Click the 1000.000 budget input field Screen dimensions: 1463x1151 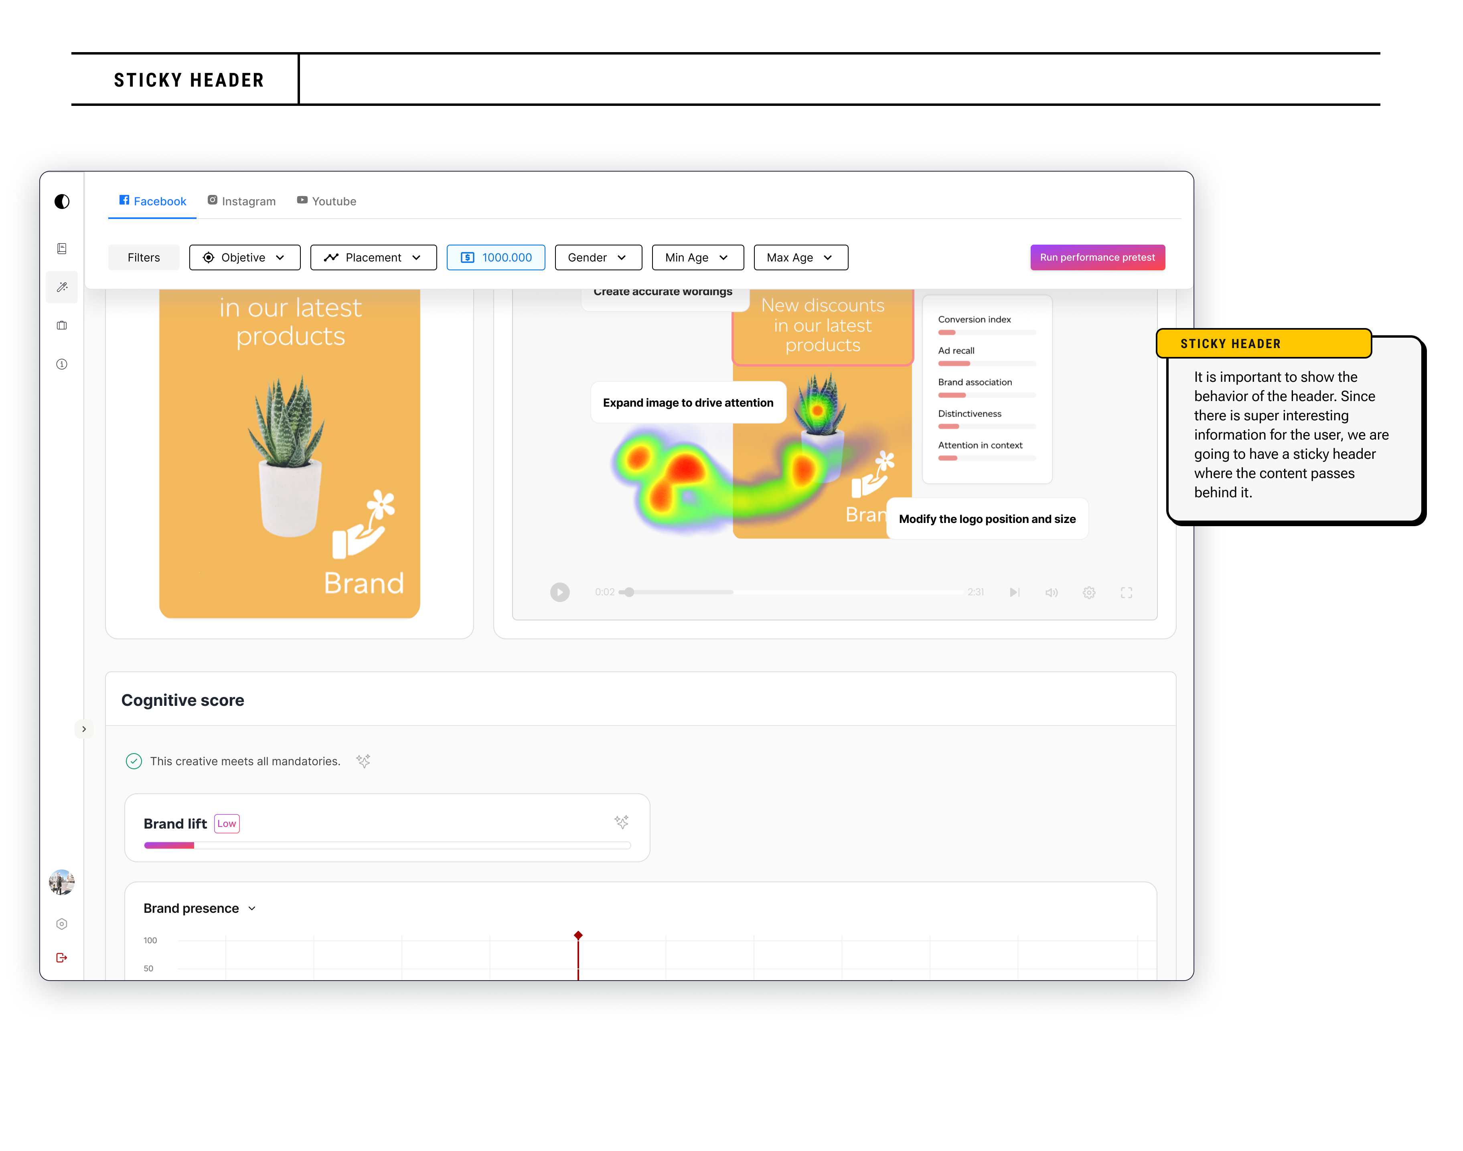click(x=496, y=257)
